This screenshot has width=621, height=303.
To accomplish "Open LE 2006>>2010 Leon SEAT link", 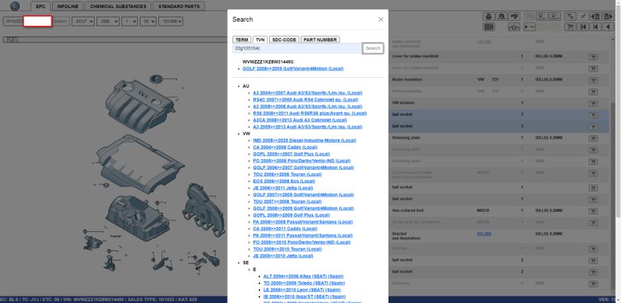I will (301, 290).
